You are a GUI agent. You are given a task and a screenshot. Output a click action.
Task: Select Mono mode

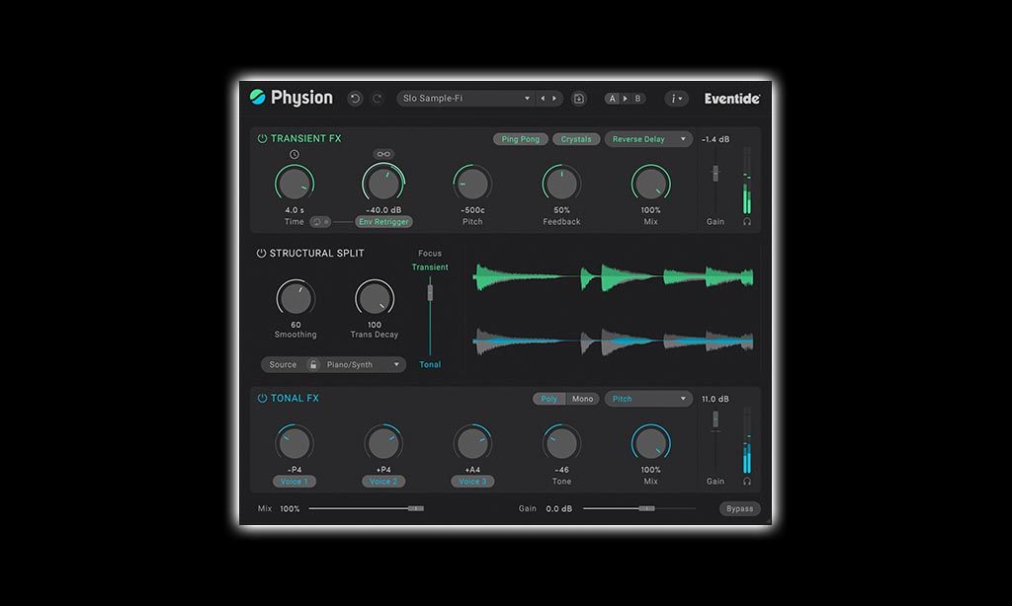pyautogui.click(x=582, y=399)
